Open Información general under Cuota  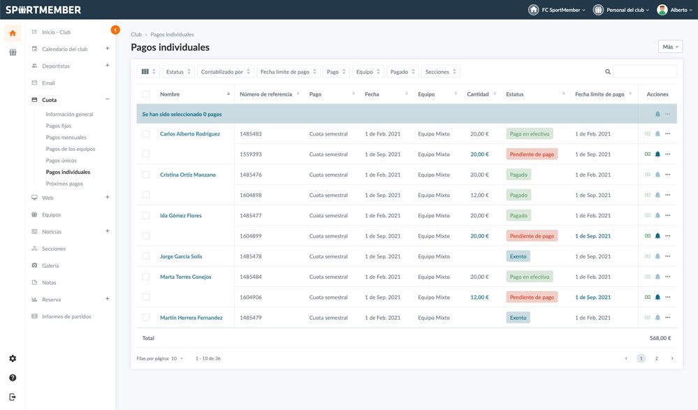point(69,114)
